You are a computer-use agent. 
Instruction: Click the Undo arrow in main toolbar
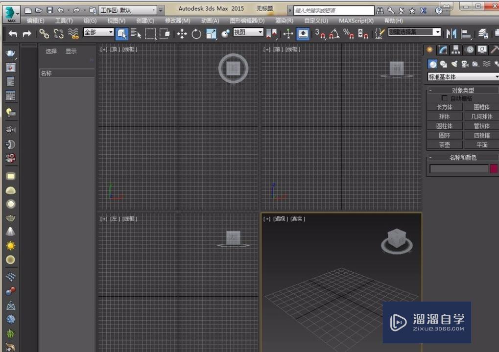pyautogui.click(x=13, y=34)
